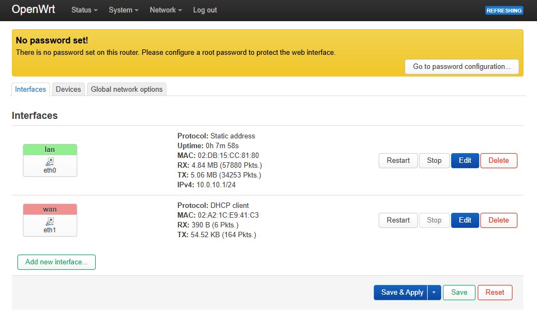The image size is (537, 317).
Task: Switch to the Devices tab
Action: coord(68,90)
